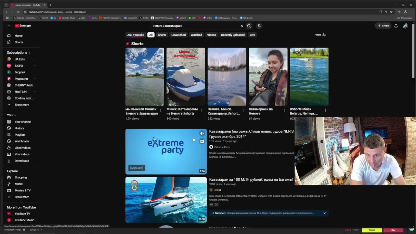Click the yellow Finish button
416x234 pixels.
click(372, 230)
